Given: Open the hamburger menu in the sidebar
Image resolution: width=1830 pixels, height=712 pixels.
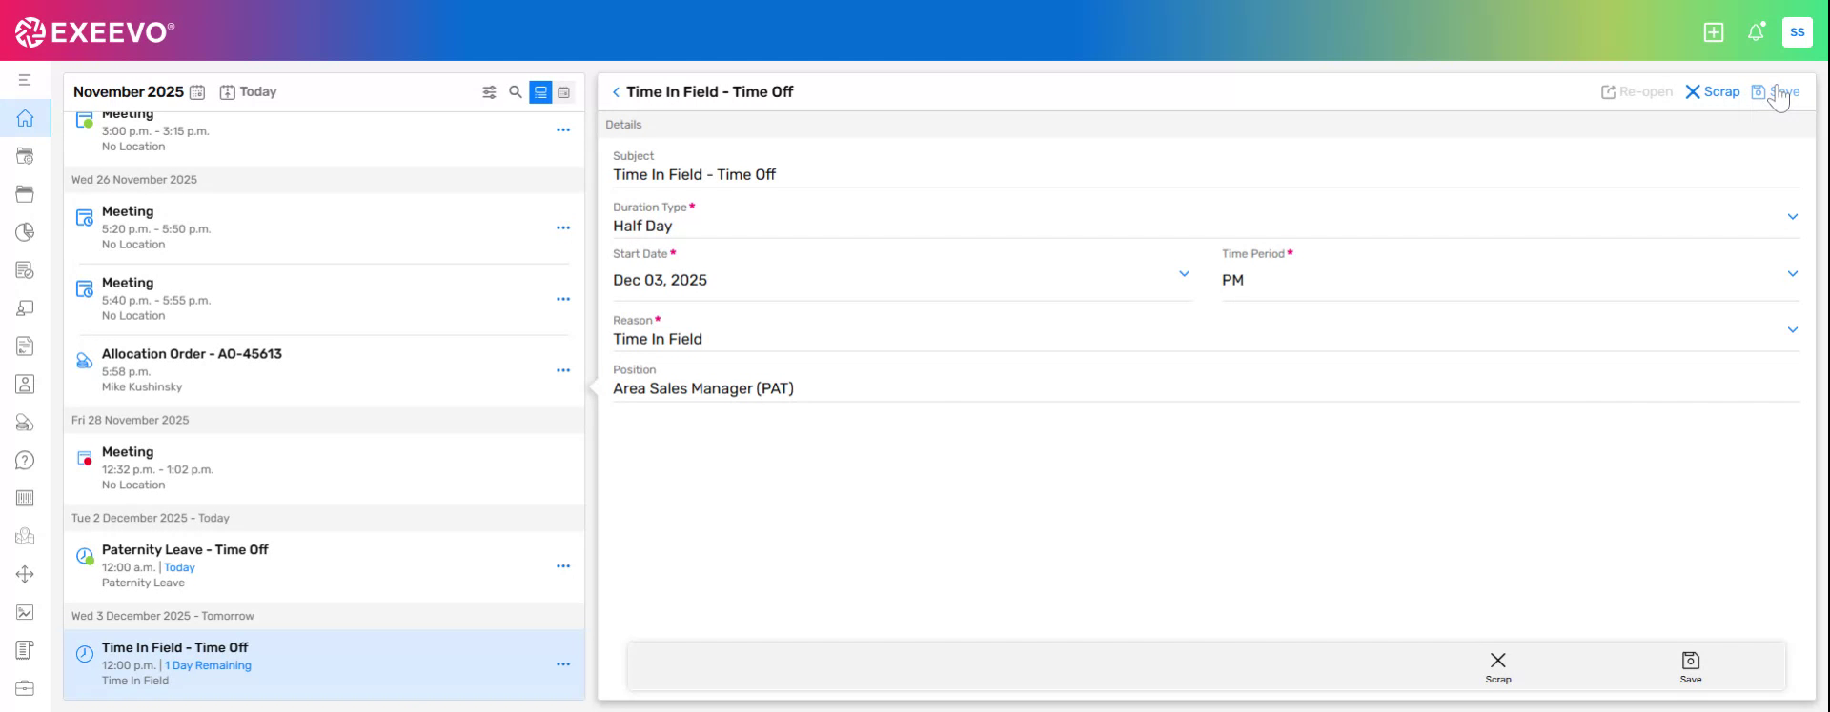Looking at the screenshot, I should [x=25, y=80].
